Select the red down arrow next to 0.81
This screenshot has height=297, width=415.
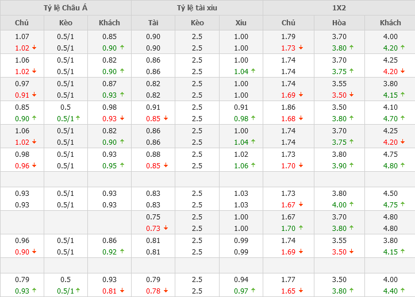(122, 291)
